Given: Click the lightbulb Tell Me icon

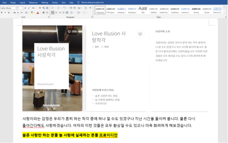Looking at the screenshot, I should pyautogui.click(x=78, y=3).
